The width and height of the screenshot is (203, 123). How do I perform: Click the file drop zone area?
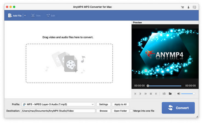(x=69, y=63)
